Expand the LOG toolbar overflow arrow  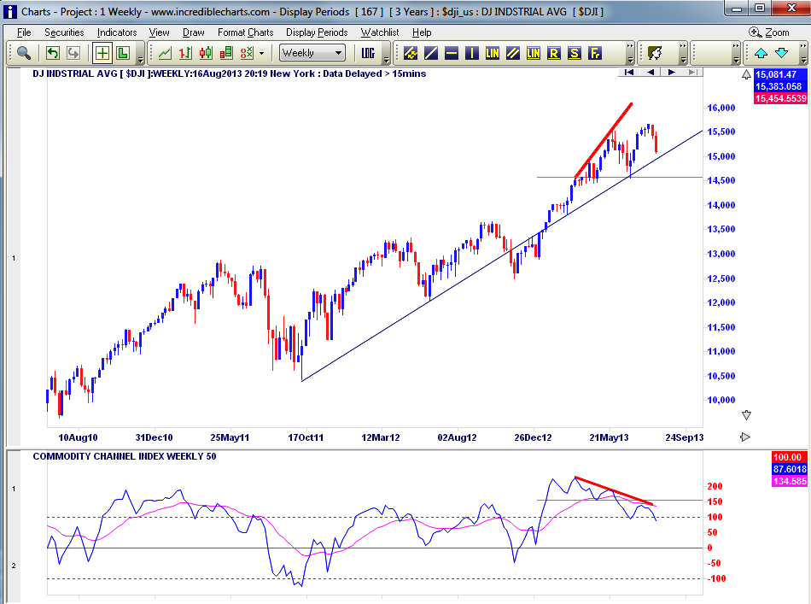click(x=386, y=60)
